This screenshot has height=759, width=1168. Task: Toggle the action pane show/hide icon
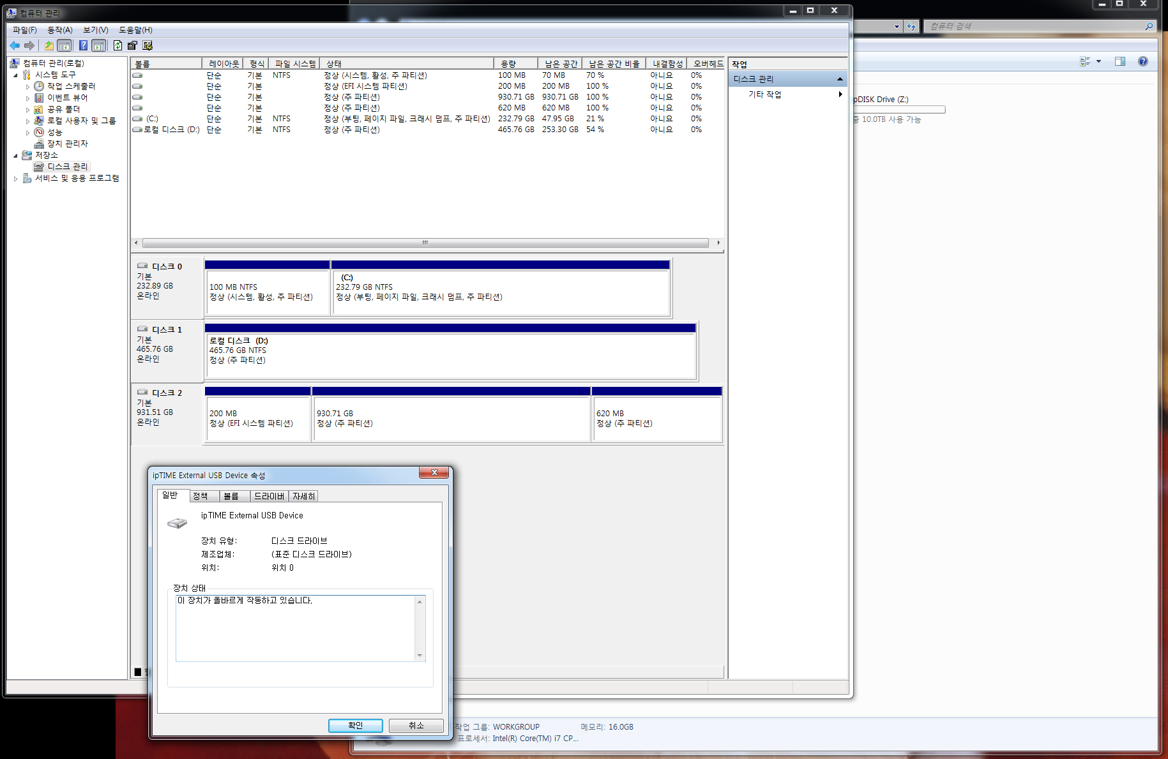pos(99,45)
